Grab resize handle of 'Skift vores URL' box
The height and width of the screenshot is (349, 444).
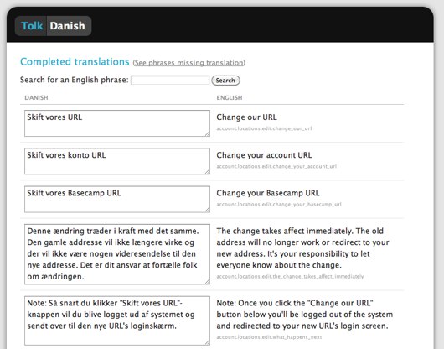point(207,134)
